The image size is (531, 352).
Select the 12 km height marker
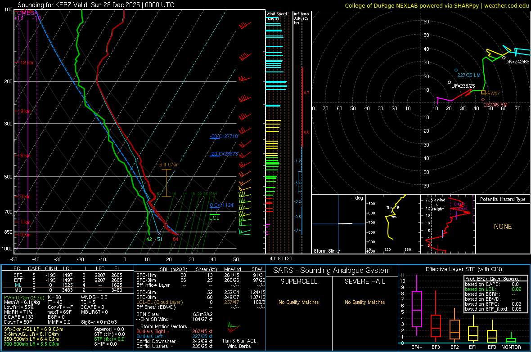coord(27,62)
